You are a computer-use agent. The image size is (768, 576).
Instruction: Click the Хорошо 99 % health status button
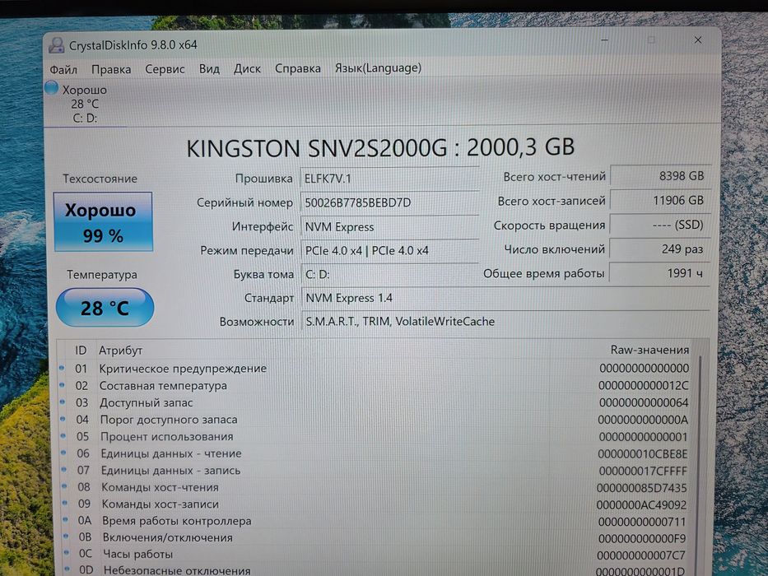click(103, 222)
